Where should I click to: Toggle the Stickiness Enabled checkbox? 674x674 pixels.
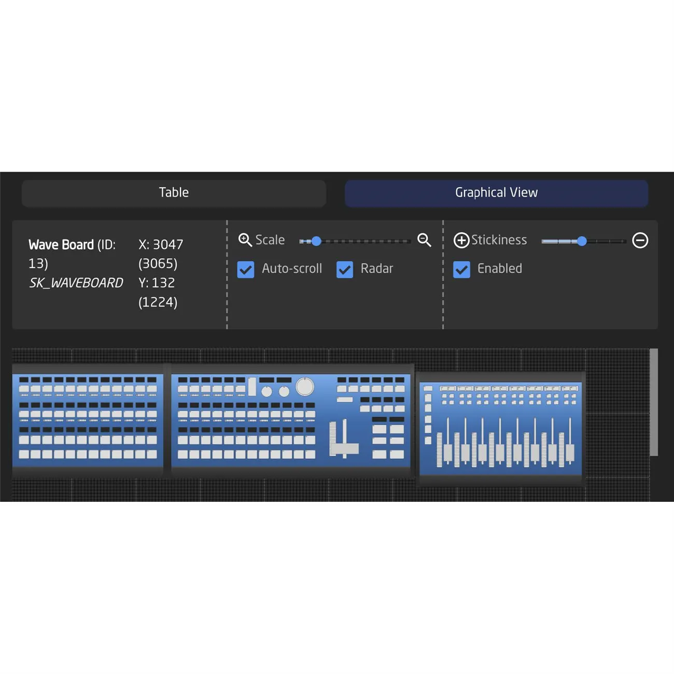click(461, 269)
